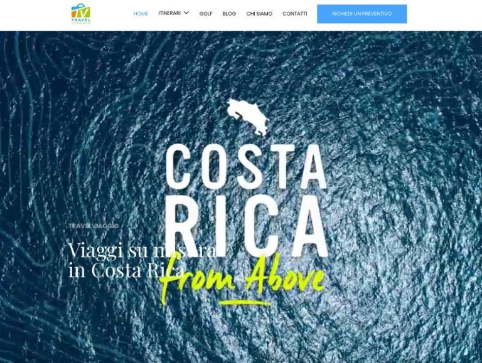The width and height of the screenshot is (482, 363).
Task: Expand the Itinerari chevron arrow
Action: [x=186, y=13]
